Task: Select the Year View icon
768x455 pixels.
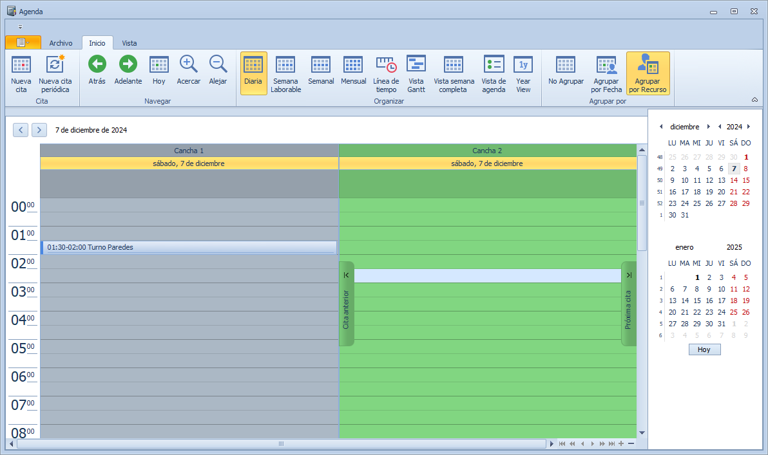Action: [x=523, y=65]
